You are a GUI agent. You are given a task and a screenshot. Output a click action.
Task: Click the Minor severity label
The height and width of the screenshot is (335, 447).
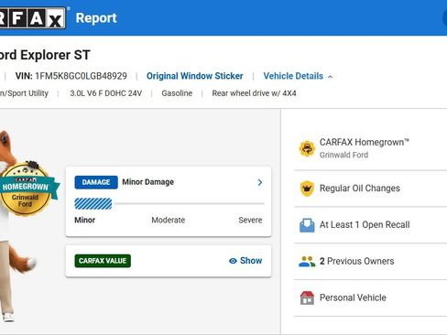coord(85,220)
